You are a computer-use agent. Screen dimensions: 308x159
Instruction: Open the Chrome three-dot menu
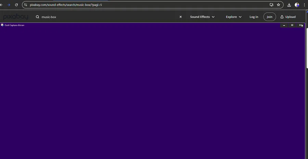point(304,5)
